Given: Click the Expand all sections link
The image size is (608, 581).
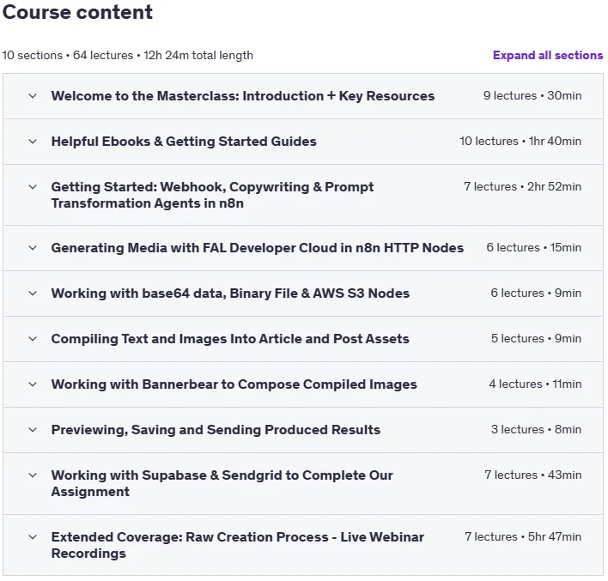Looking at the screenshot, I should tap(548, 56).
